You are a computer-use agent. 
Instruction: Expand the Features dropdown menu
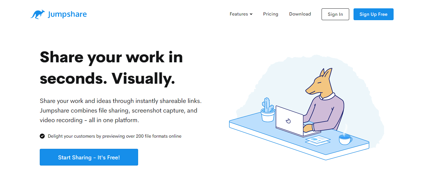click(x=241, y=14)
